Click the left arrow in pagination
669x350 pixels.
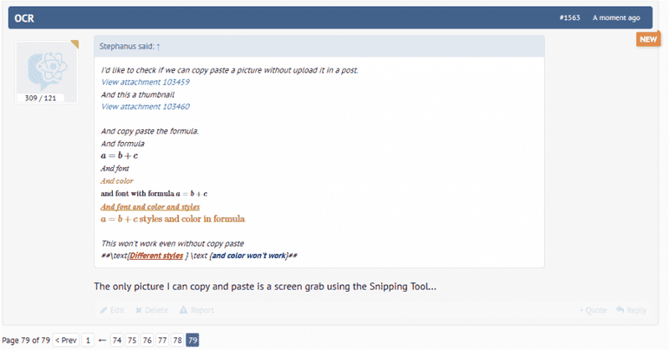pyautogui.click(x=102, y=340)
